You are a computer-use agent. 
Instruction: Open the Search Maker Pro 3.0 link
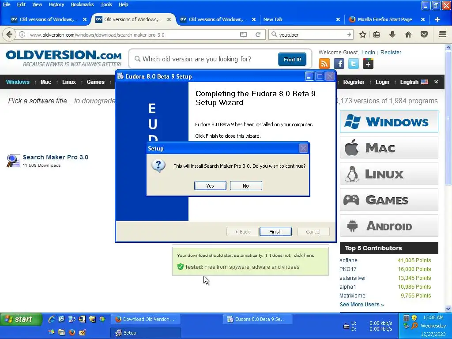(x=55, y=157)
